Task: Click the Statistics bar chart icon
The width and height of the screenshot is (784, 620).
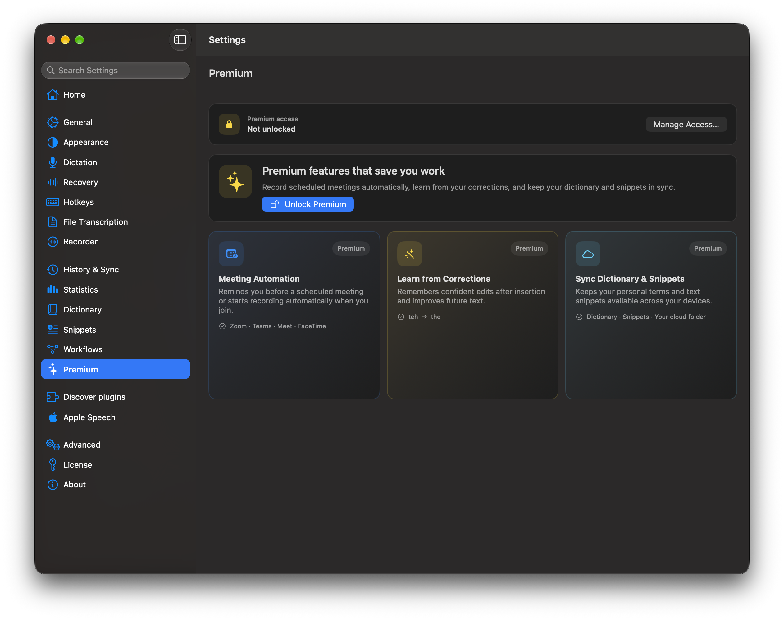Action: pyautogui.click(x=52, y=290)
